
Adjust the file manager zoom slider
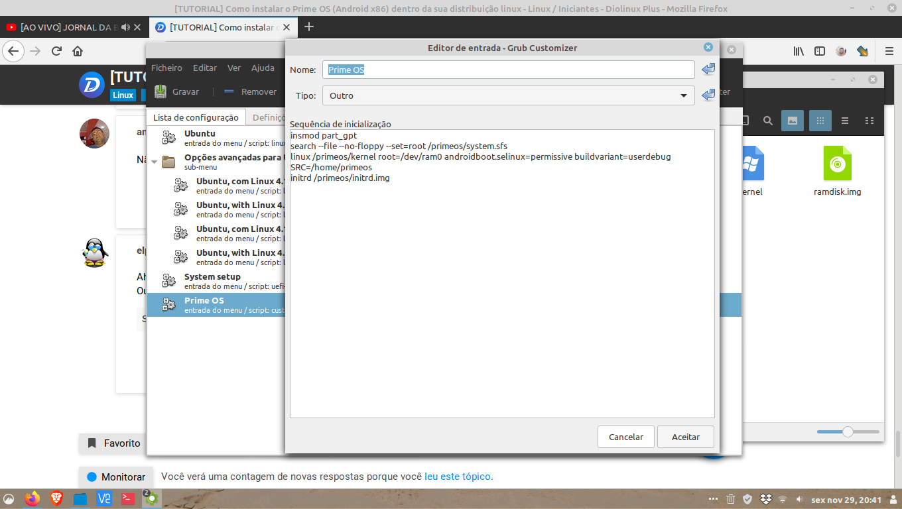pyautogui.click(x=848, y=431)
